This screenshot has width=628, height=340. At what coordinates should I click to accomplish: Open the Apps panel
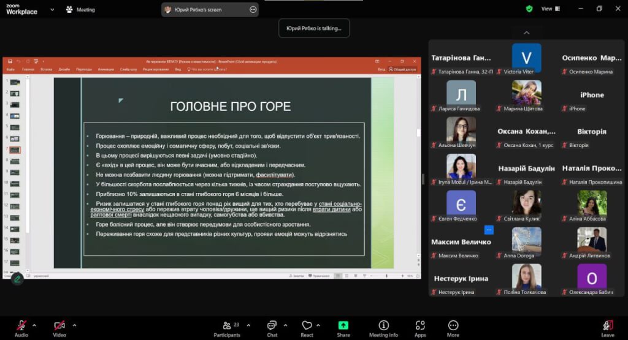pyautogui.click(x=420, y=328)
